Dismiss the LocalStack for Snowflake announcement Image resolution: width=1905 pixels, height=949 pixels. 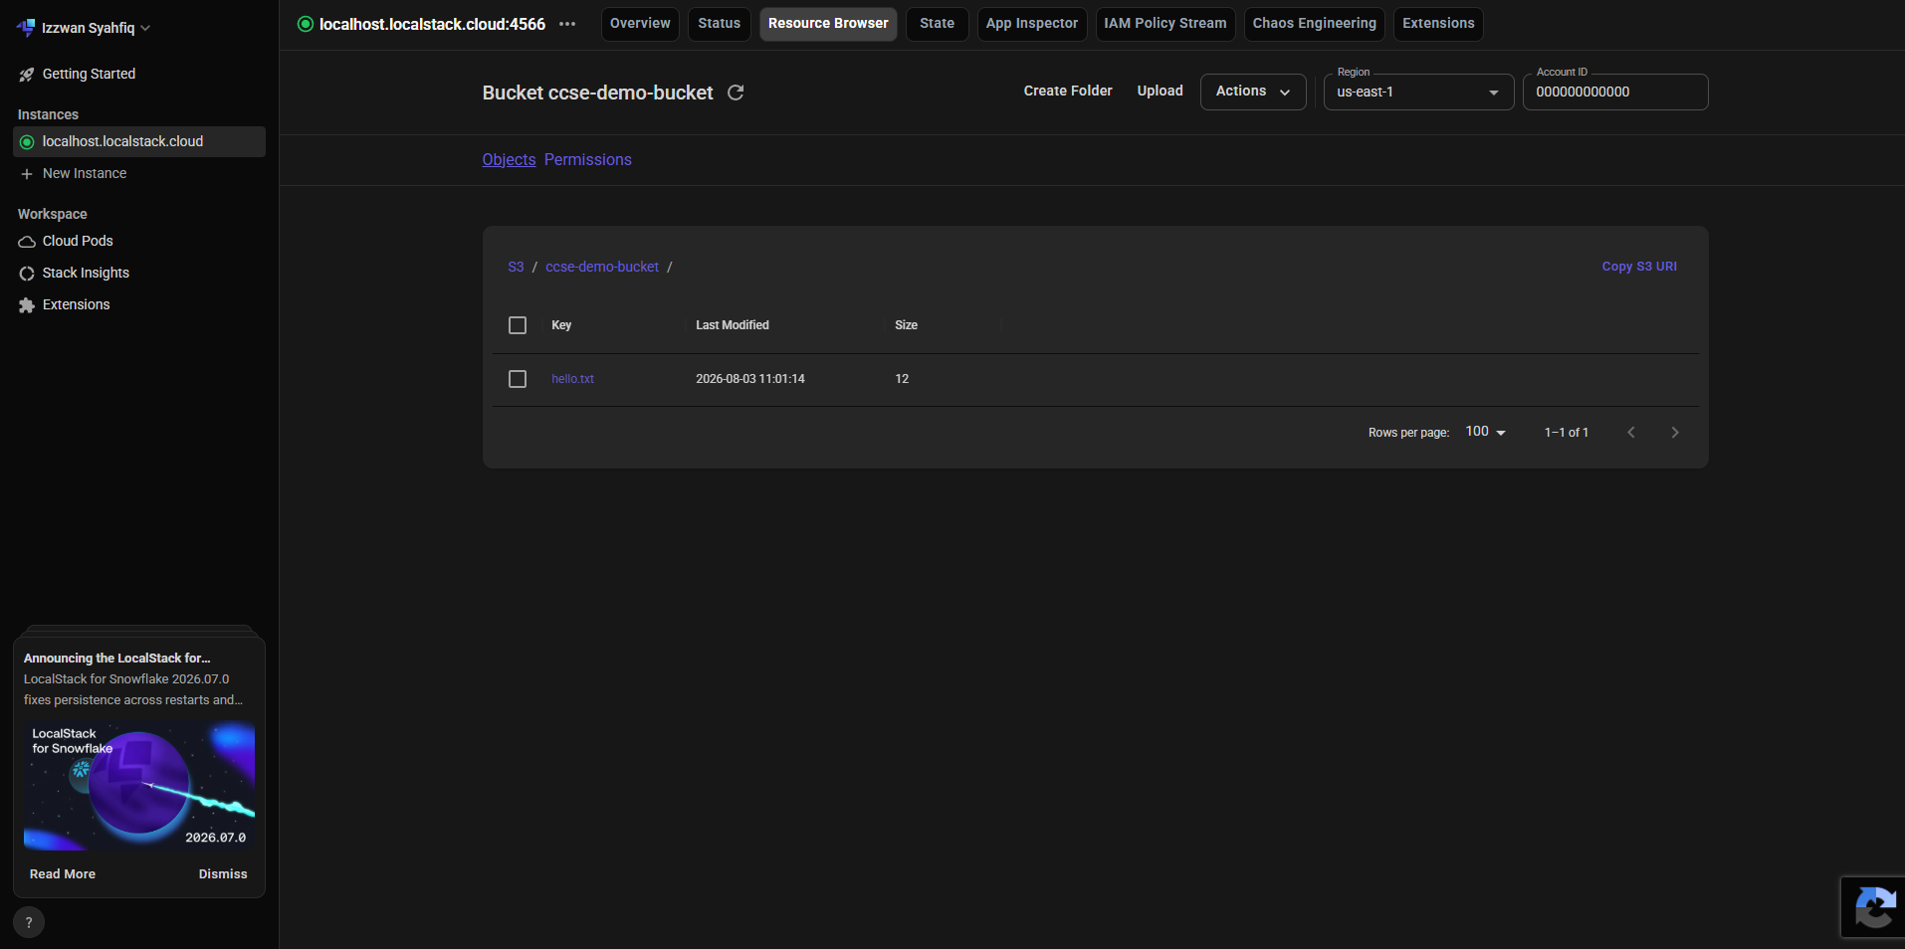pos(223,874)
